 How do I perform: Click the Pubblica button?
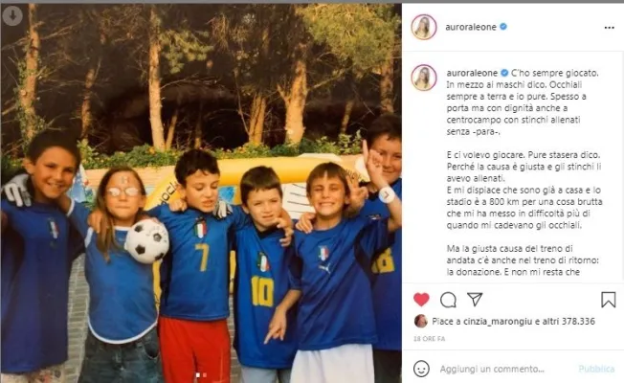click(596, 369)
